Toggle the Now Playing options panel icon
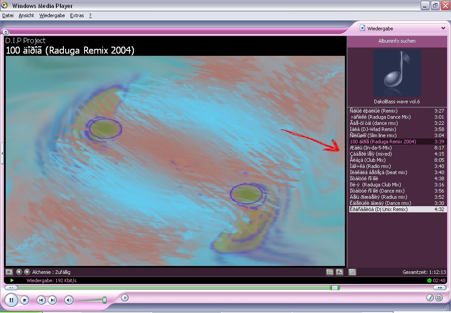Screen dimensions: 451x313 point(9,272)
